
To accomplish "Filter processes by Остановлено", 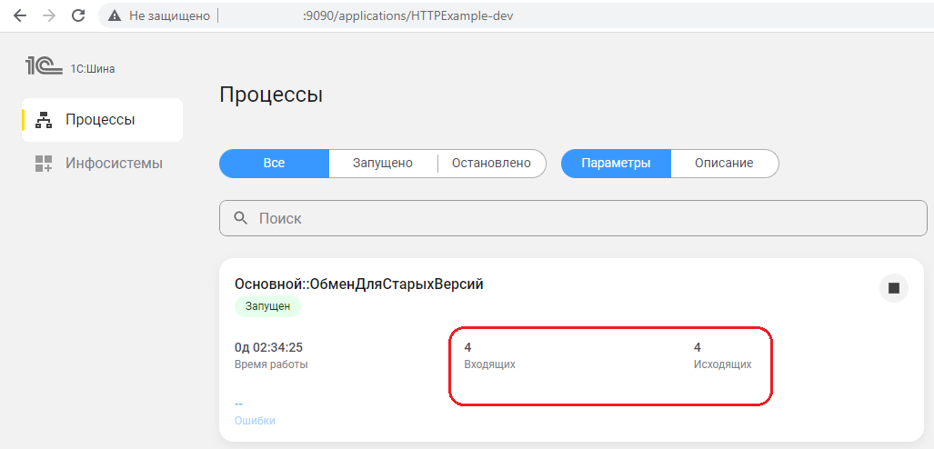I will [491, 164].
